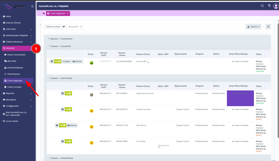Click the Búsqueda search input field

tap(73, 27)
